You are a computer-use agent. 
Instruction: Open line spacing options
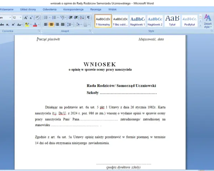[x=70, y=25]
